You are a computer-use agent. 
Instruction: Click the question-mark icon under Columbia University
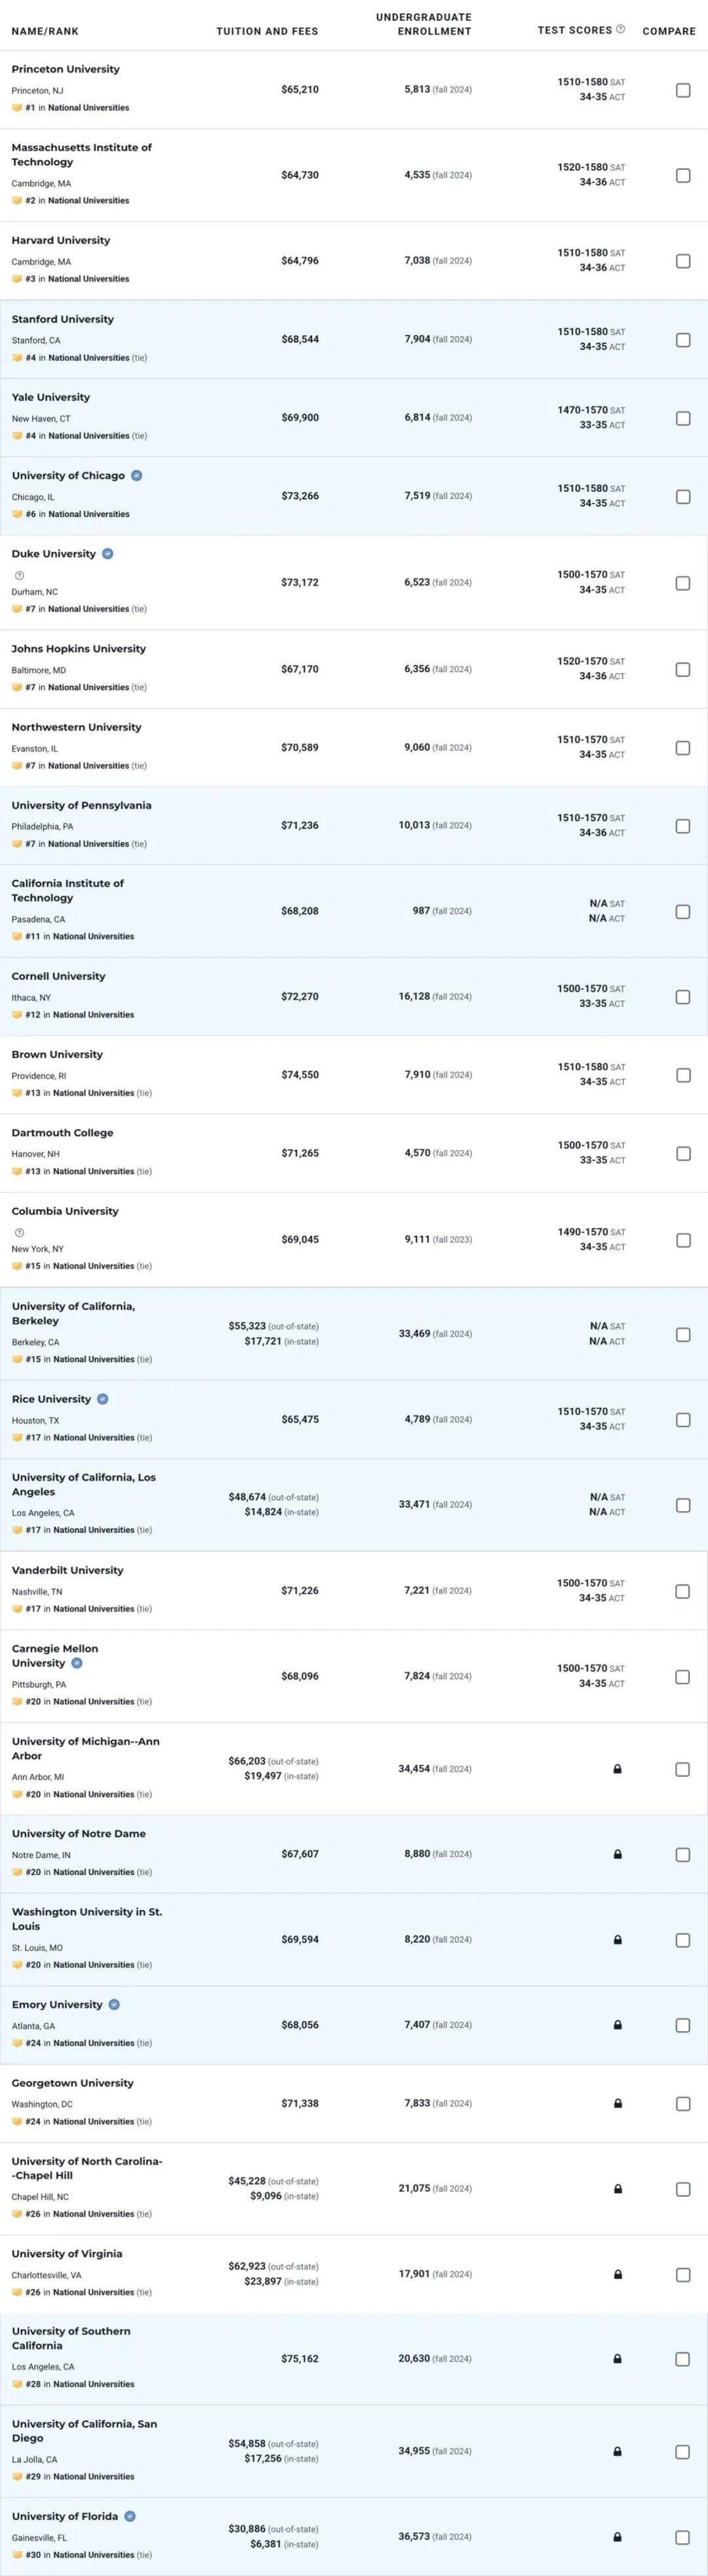coord(20,1233)
